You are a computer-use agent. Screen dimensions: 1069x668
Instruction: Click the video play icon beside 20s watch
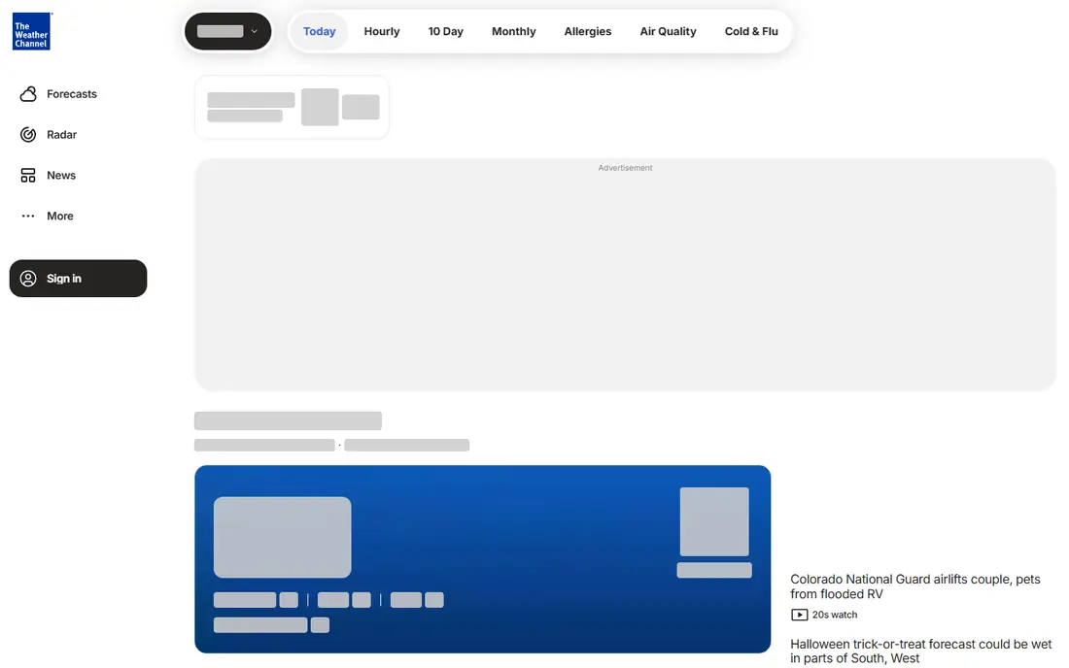pyautogui.click(x=799, y=615)
